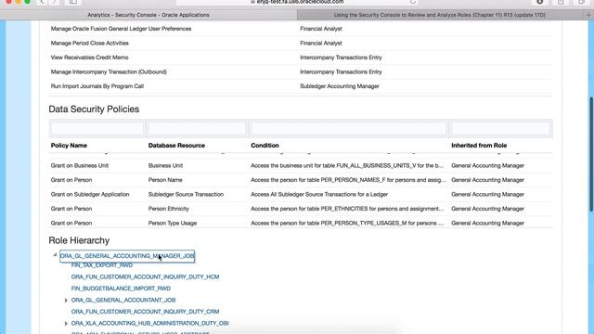Select 'General Accounting Manager' in Subledger Application row
Image resolution: width=594 pixels, height=334 pixels.
(x=487, y=195)
